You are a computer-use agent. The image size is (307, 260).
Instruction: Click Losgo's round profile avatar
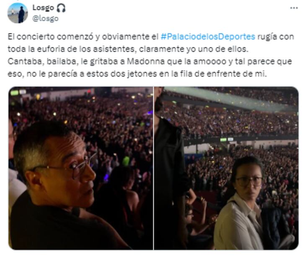pos(18,13)
